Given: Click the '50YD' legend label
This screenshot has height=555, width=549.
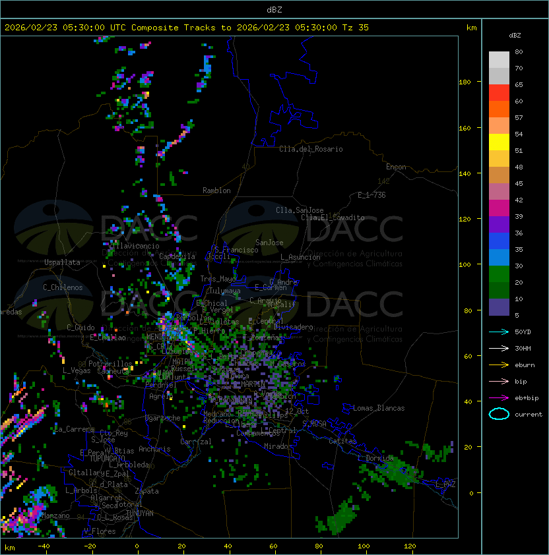Looking at the screenshot, I should pyautogui.click(x=523, y=332).
